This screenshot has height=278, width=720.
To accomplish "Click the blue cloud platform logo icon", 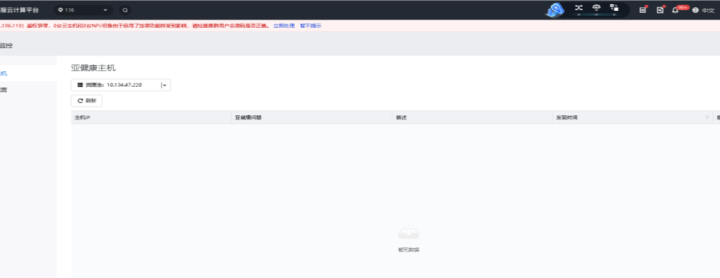I will click(x=556, y=10).
